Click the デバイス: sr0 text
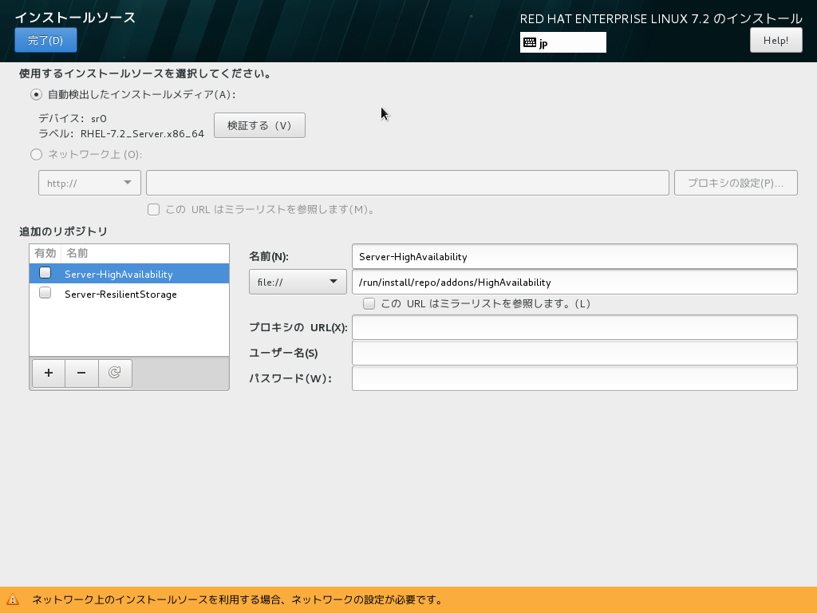Image resolution: width=817 pixels, height=613 pixels. 73,119
